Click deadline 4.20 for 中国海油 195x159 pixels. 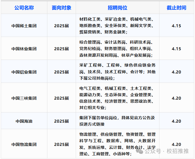176,121
